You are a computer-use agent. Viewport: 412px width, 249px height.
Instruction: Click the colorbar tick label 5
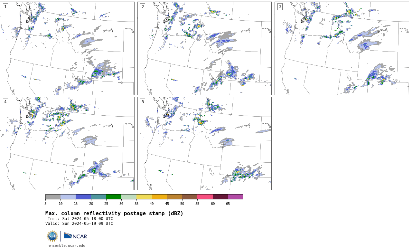tap(45, 204)
